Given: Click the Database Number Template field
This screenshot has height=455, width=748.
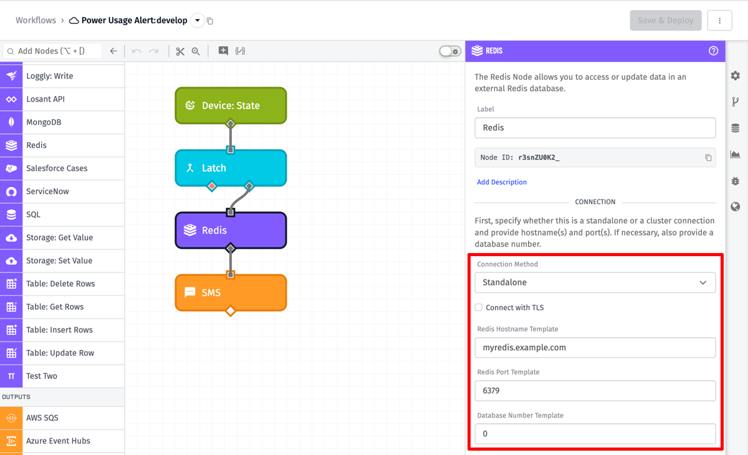Looking at the screenshot, I should [595, 434].
